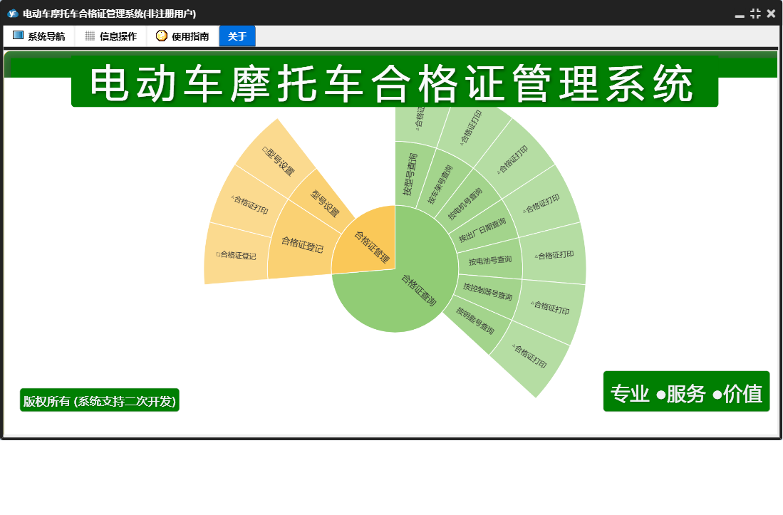Click the outer orange △合格证打印 segment
The image size is (783, 515).
tap(249, 204)
